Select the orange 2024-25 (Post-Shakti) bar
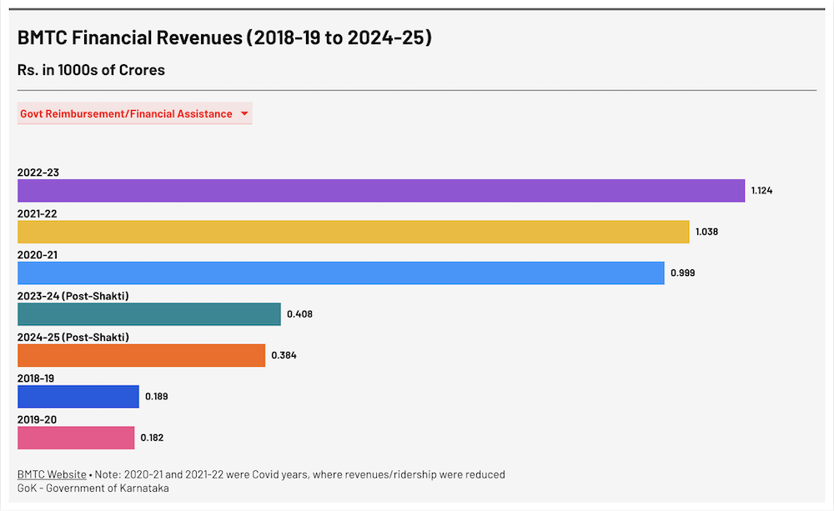Screen dimensions: 834x511 (141, 355)
